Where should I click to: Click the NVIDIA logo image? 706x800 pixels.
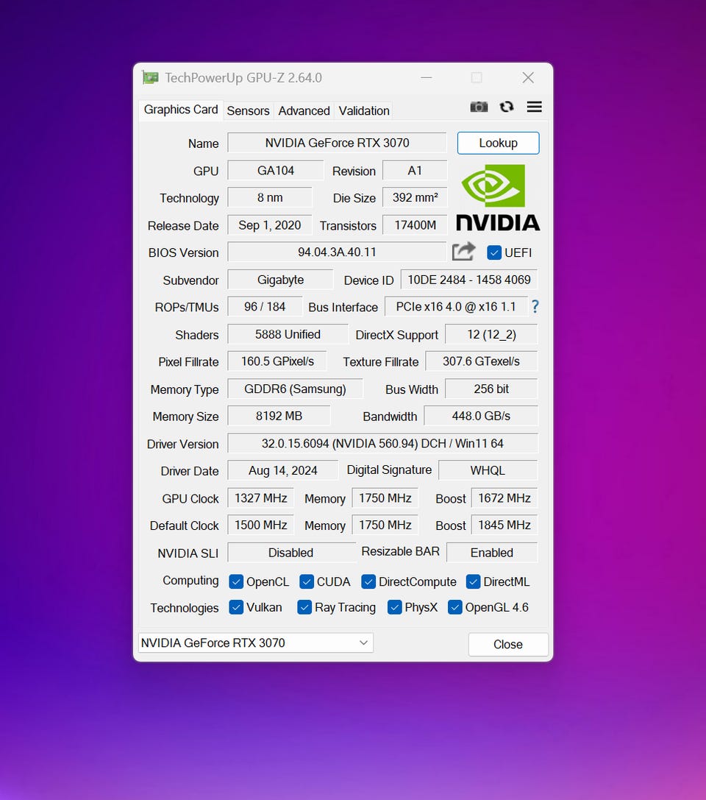click(x=498, y=197)
